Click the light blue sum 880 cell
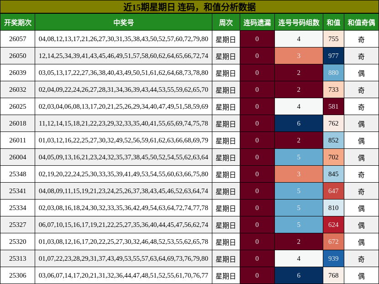 tap(333, 73)
